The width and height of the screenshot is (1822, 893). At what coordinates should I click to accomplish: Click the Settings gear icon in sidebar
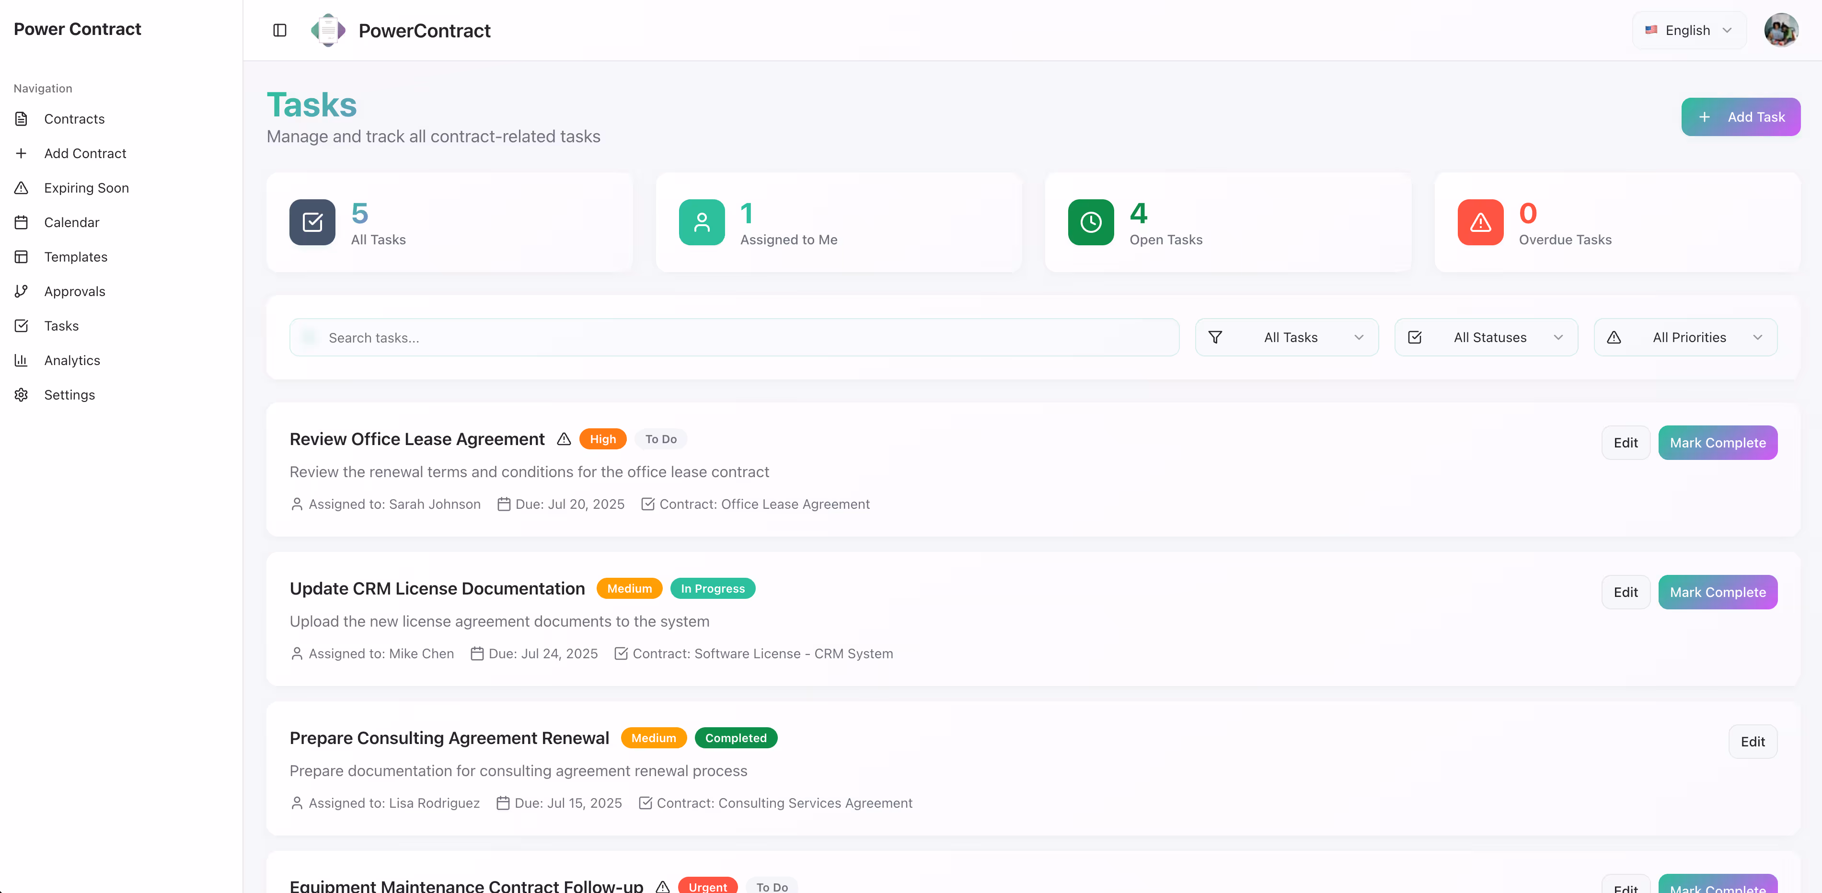coord(21,395)
